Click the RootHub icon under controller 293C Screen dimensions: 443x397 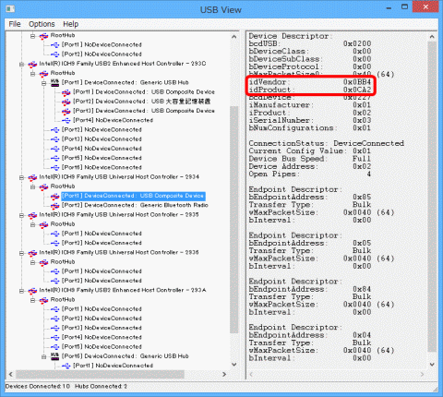pos(43,74)
